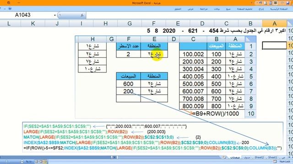Image resolution: width=293 pixels, height=164 pixels.
Task: Select worksheet column header J
Action: [x=57, y=24]
